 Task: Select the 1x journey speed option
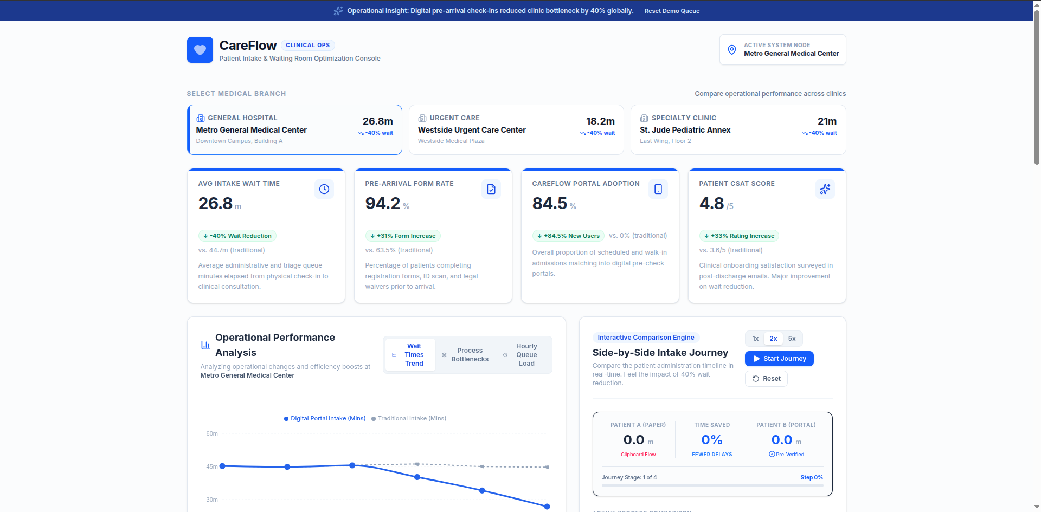(755, 339)
